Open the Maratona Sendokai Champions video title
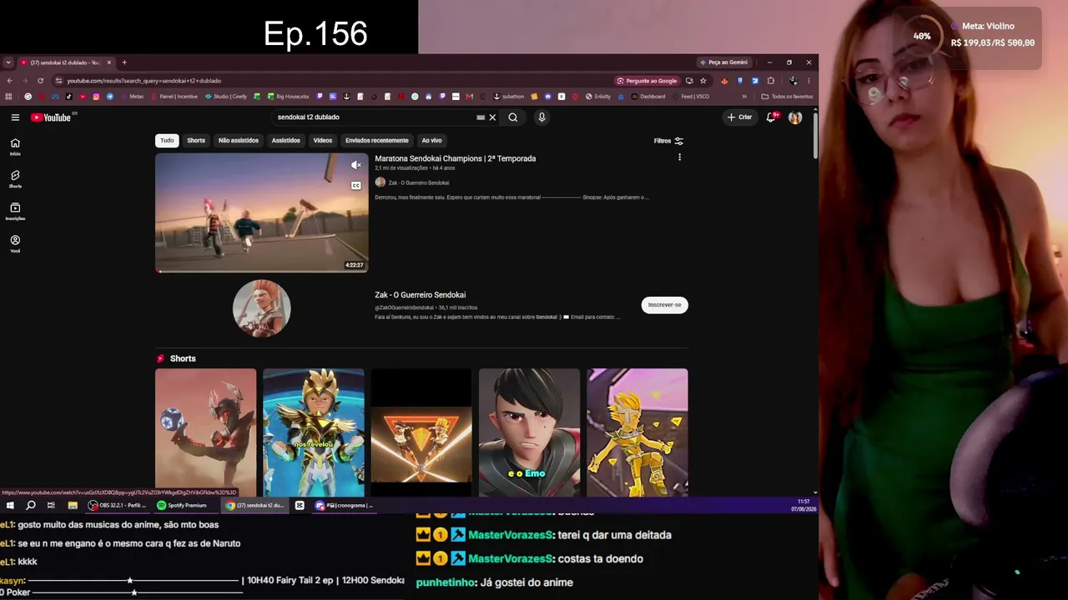This screenshot has width=1068, height=600. (456, 158)
